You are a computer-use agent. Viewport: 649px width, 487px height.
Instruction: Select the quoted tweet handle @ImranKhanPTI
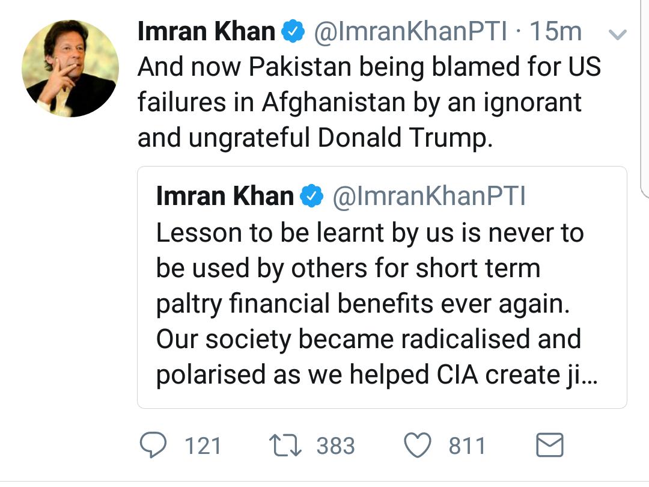(x=428, y=195)
